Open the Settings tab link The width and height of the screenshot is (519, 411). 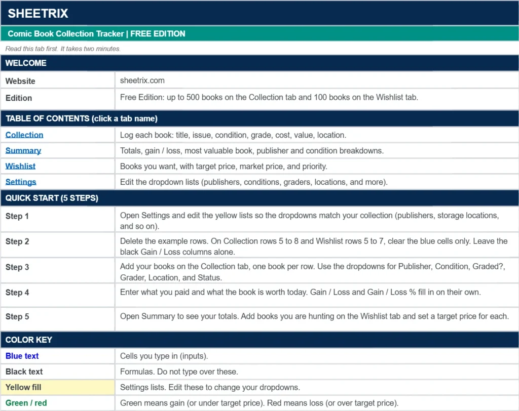click(21, 182)
